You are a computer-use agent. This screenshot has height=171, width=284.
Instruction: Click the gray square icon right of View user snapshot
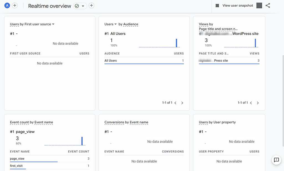pos(259,6)
